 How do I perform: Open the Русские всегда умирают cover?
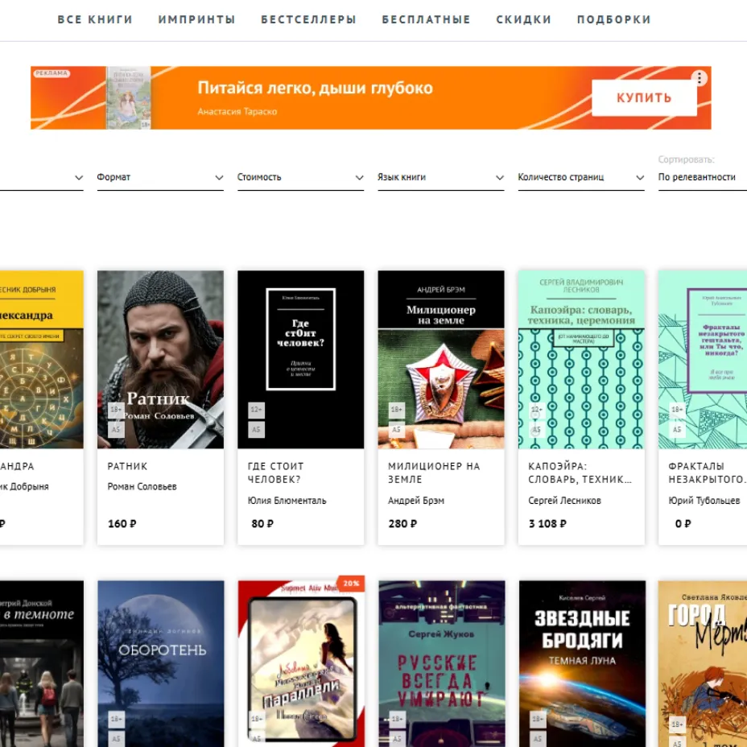(x=442, y=663)
